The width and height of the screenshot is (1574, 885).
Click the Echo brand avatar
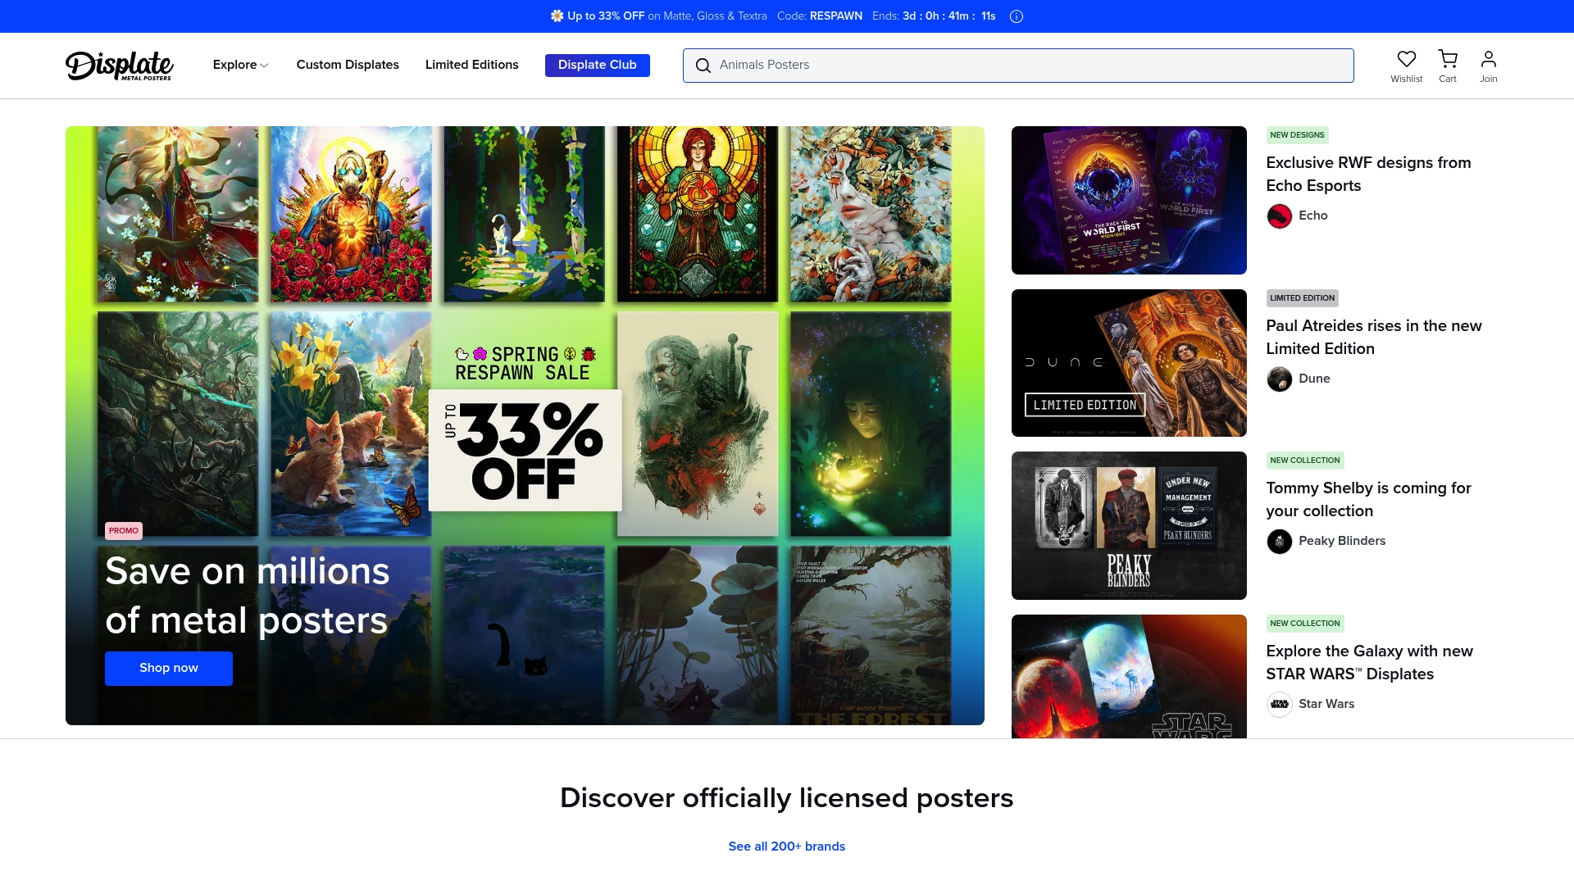[x=1280, y=216]
